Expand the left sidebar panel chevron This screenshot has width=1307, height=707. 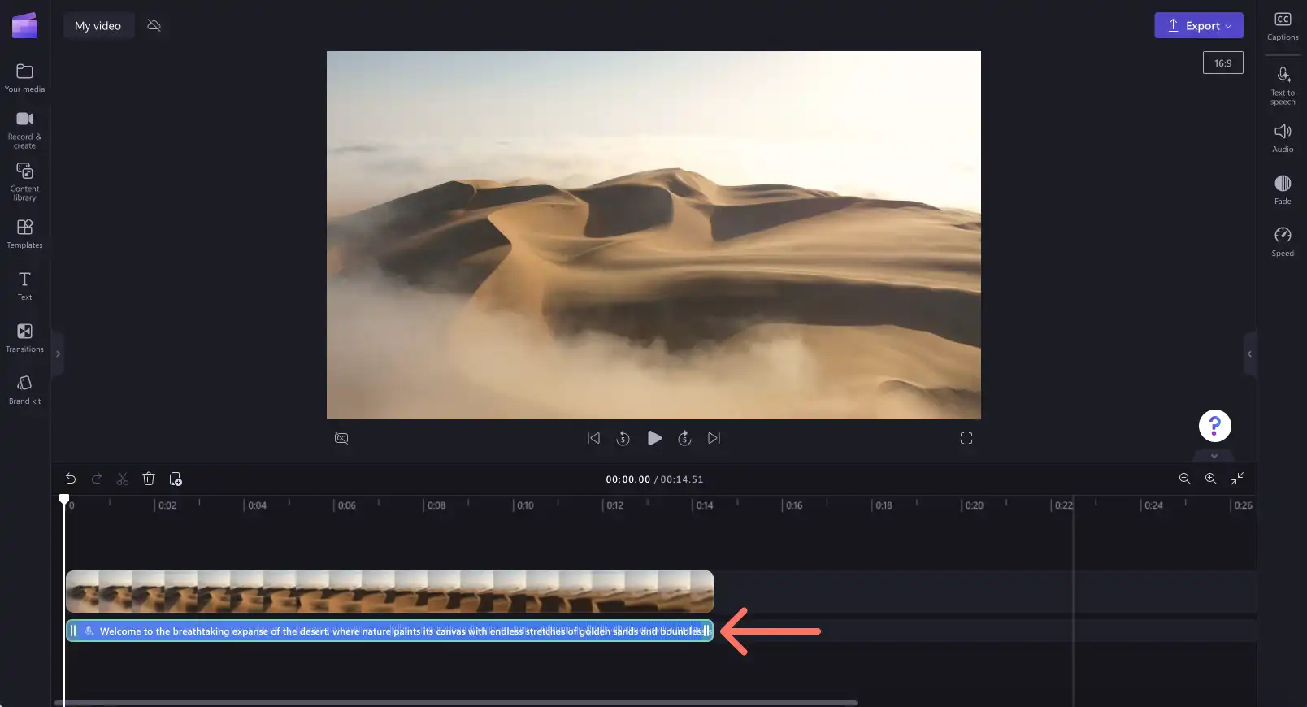[x=58, y=353]
